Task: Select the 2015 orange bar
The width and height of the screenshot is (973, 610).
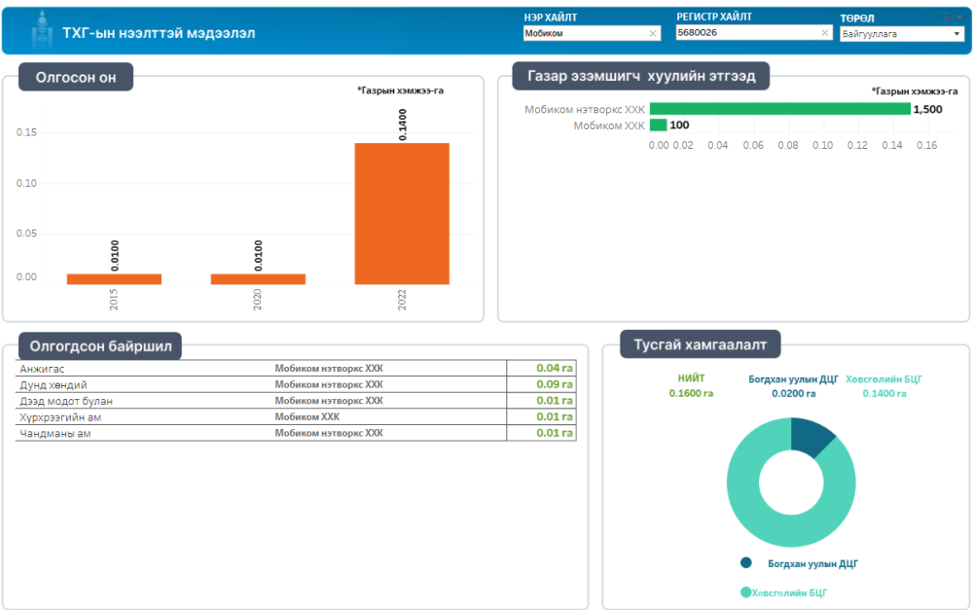Action: [114, 279]
